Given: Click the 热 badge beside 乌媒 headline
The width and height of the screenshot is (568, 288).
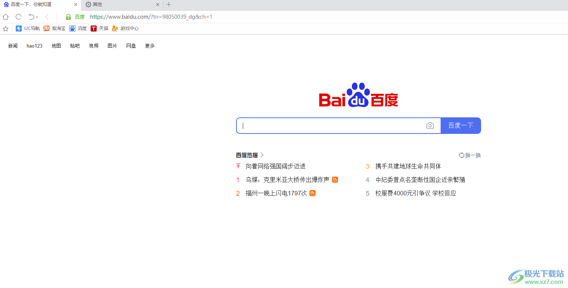Looking at the screenshot, I should click(335, 180).
